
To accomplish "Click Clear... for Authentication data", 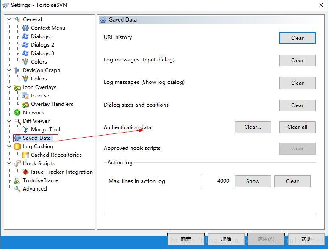I will coord(253,127).
